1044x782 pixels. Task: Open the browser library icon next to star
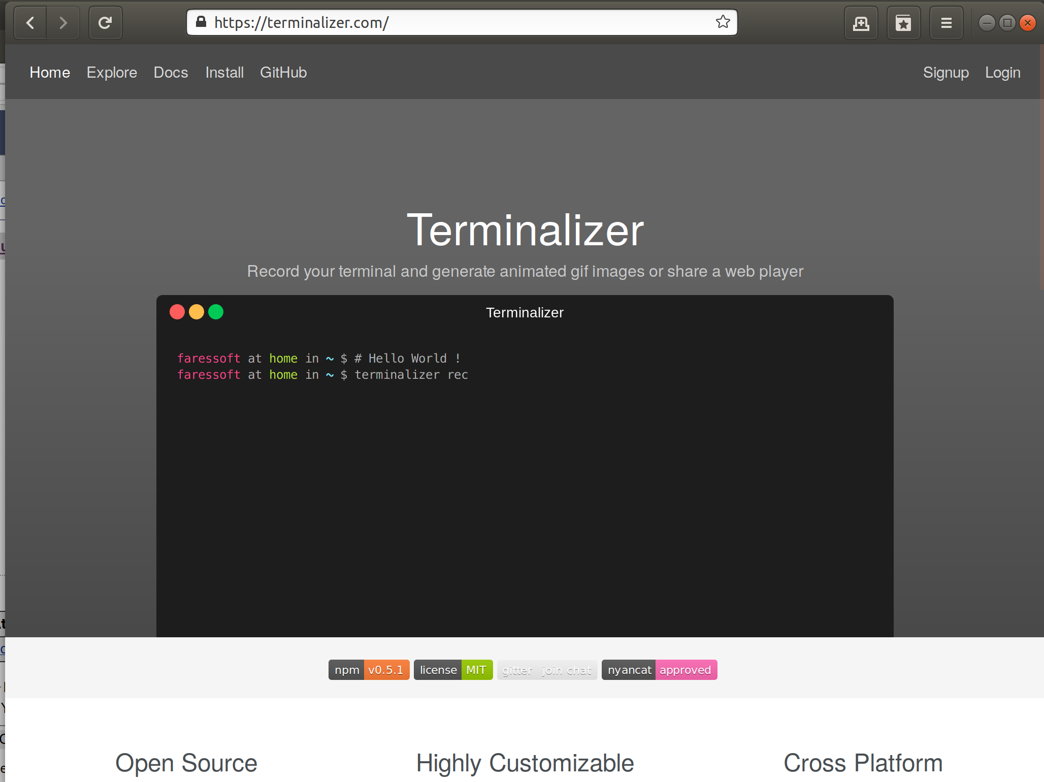904,23
